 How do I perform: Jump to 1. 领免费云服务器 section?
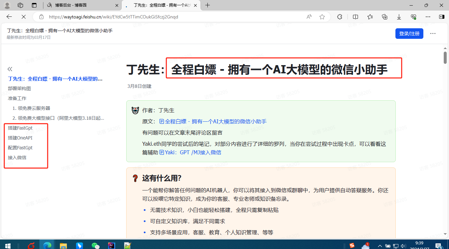pos(31,108)
